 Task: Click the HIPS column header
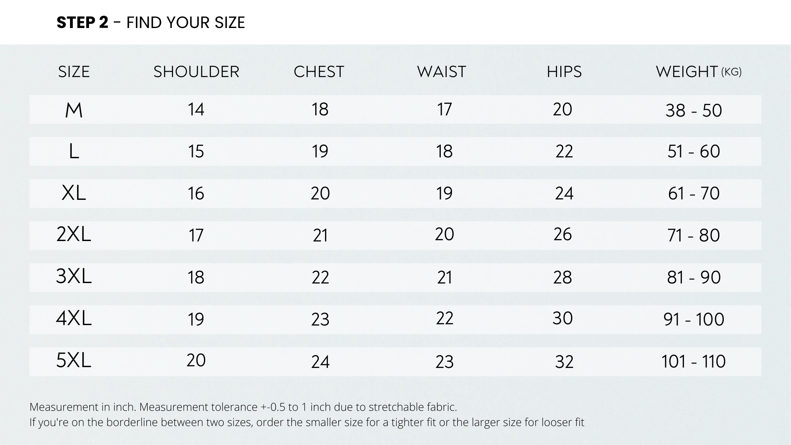coord(564,72)
